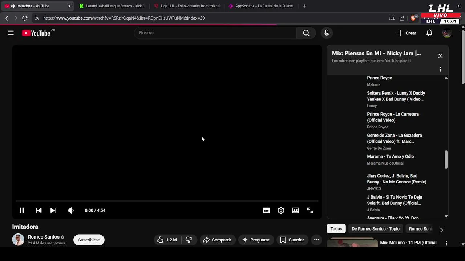
Task: Mute the video volume
Action: (71, 210)
